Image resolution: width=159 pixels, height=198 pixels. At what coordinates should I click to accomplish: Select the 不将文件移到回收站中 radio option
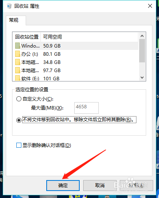tap(19, 120)
